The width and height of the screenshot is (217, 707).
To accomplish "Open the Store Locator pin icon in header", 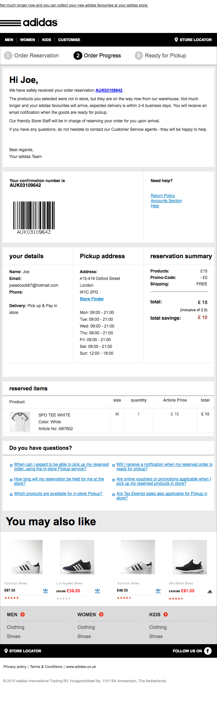I will point(177,40).
